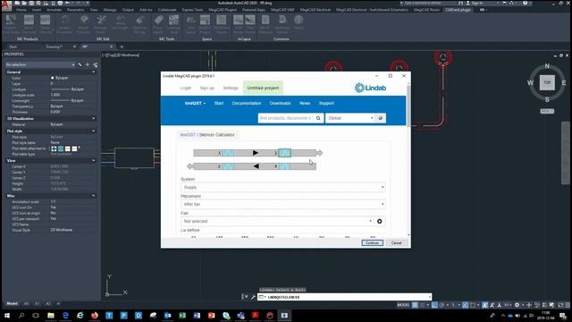Open Excel from taskbar
572x322 pixels.
pos(182,316)
